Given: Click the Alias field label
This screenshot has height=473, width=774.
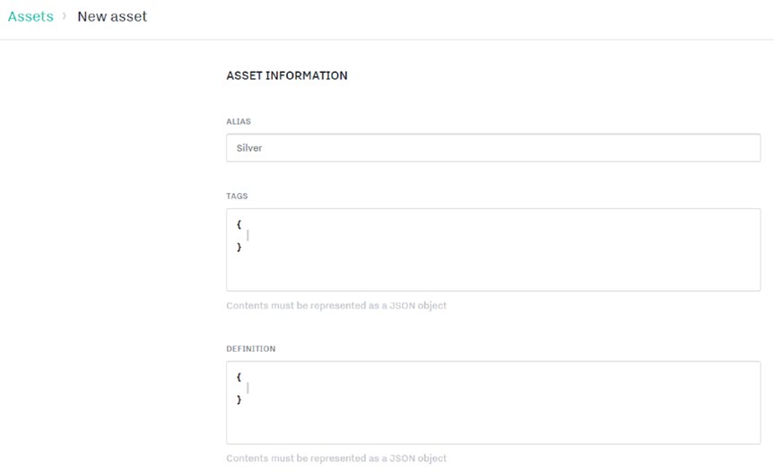Looking at the screenshot, I should pos(238,121).
